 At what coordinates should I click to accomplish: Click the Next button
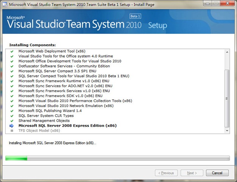[x=192, y=173]
